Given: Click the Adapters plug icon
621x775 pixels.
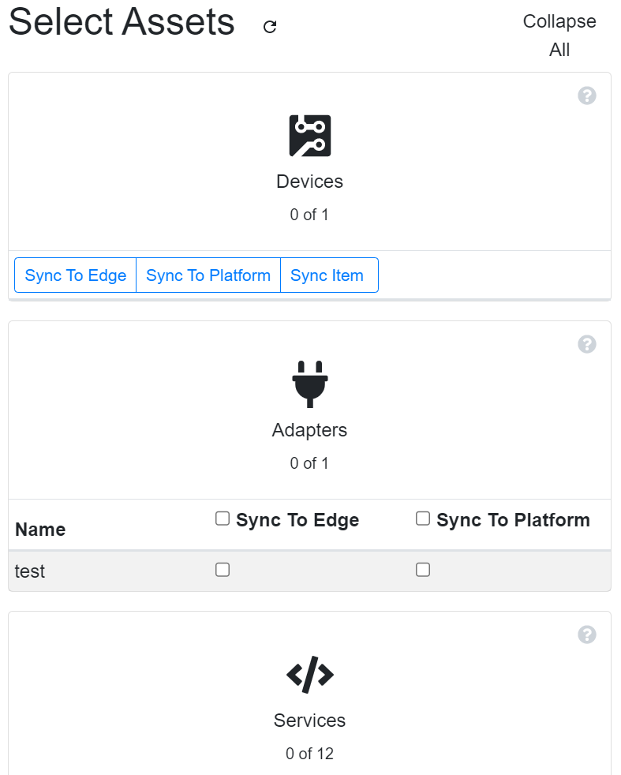Looking at the screenshot, I should click(x=309, y=384).
